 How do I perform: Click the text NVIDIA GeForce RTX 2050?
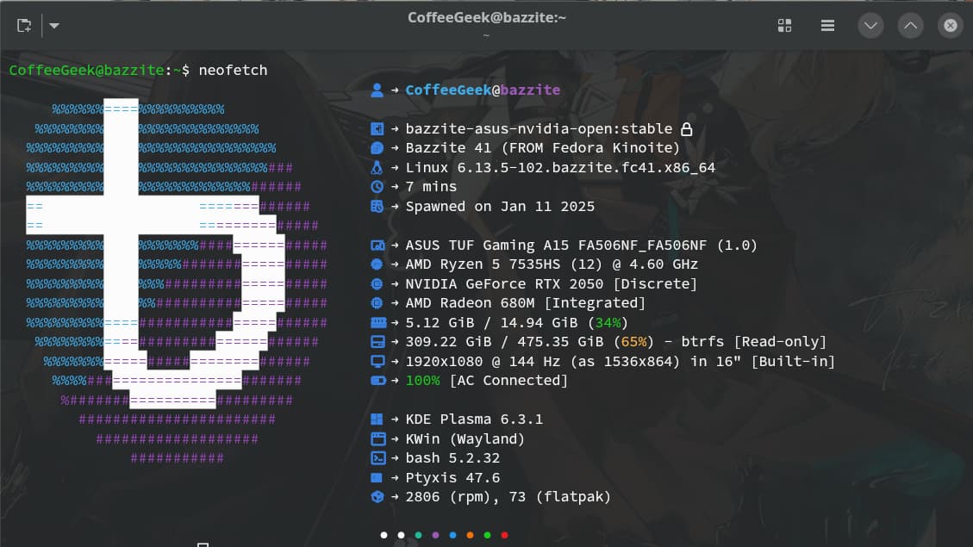click(504, 284)
